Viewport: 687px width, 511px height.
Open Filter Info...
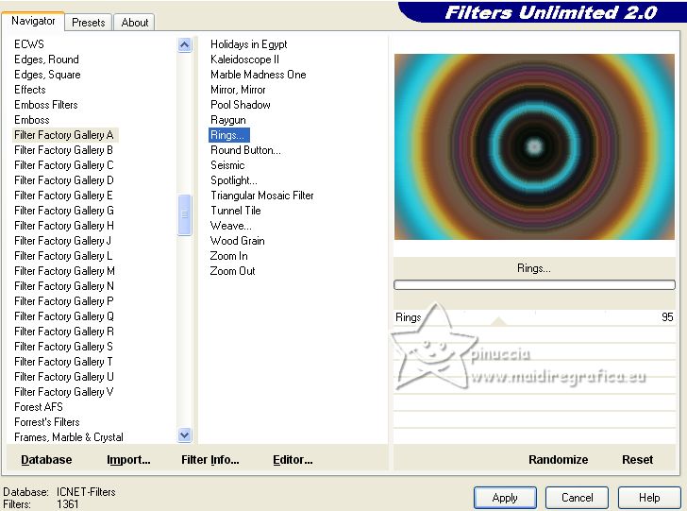coord(210,459)
